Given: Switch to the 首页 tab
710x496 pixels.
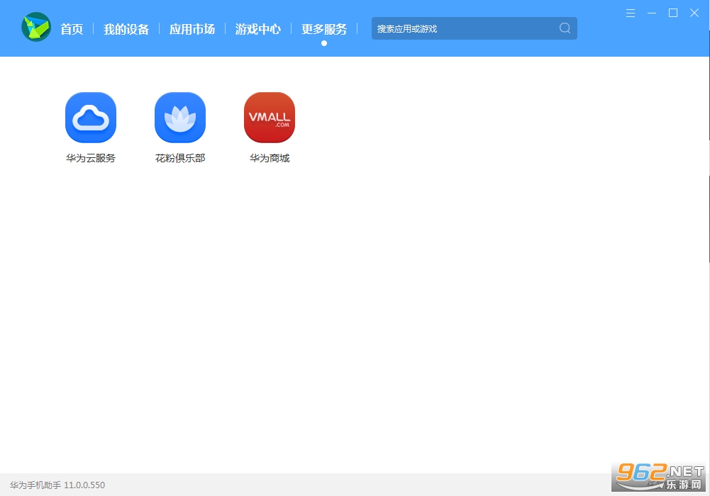Looking at the screenshot, I should [72, 29].
